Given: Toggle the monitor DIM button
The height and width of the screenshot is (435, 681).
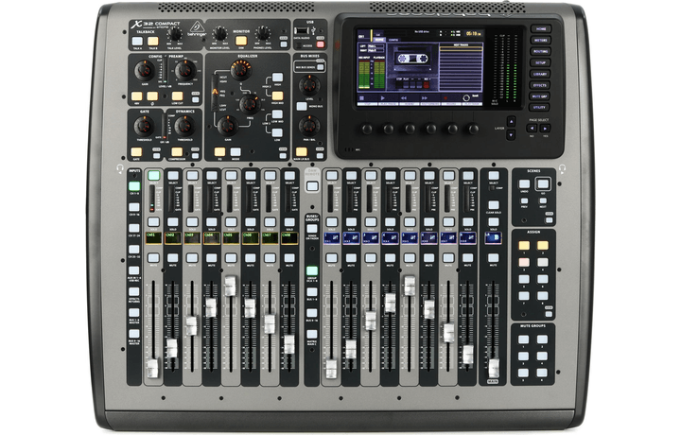Looking at the screenshot, I should pyautogui.click(x=241, y=41).
